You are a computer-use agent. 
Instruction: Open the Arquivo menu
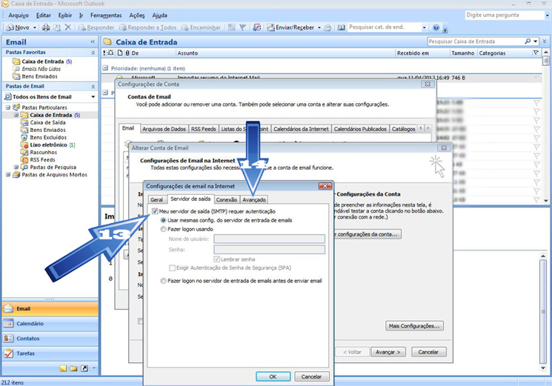[x=19, y=15]
